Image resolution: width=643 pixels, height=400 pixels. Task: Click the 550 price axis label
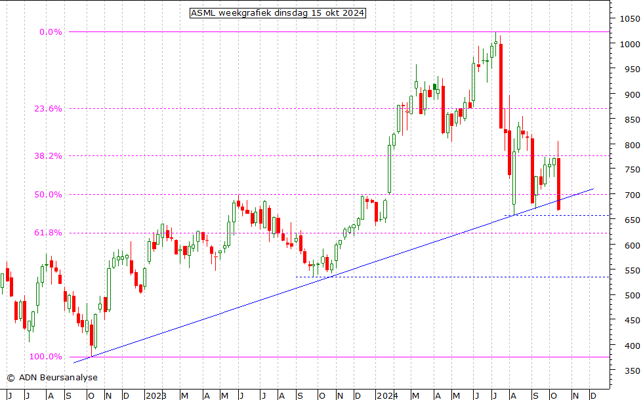click(x=632, y=270)
